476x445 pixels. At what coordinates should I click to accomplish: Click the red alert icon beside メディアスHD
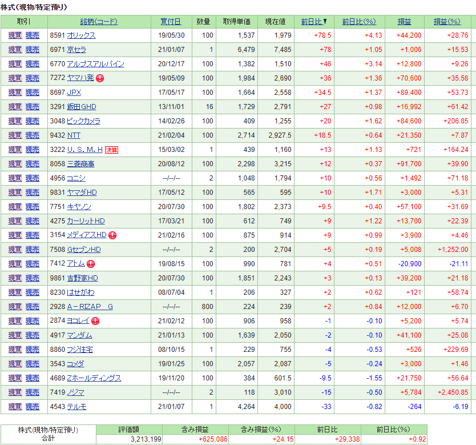point(112,235)
